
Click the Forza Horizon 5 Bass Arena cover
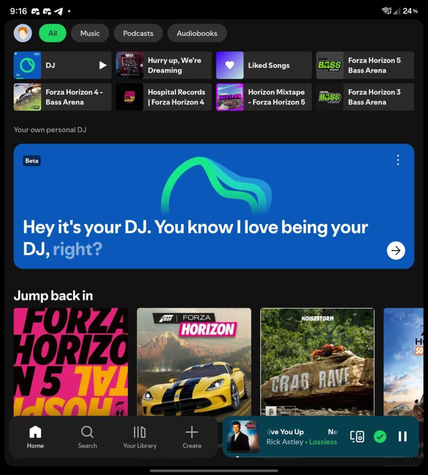330,65
